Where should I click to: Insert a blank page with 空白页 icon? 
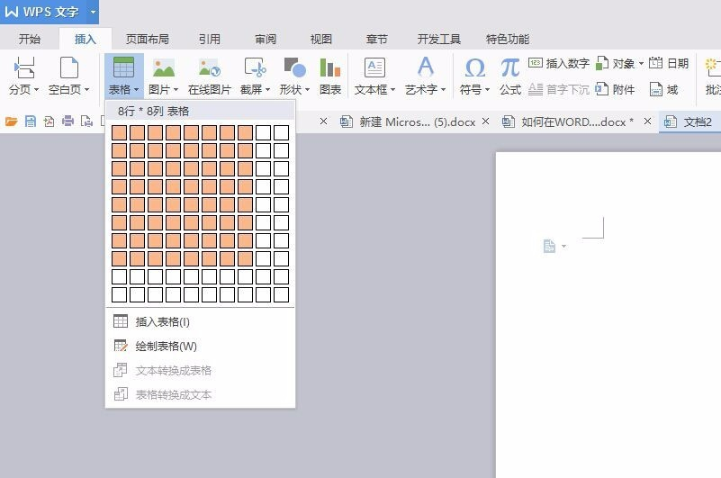click(69, 68)
